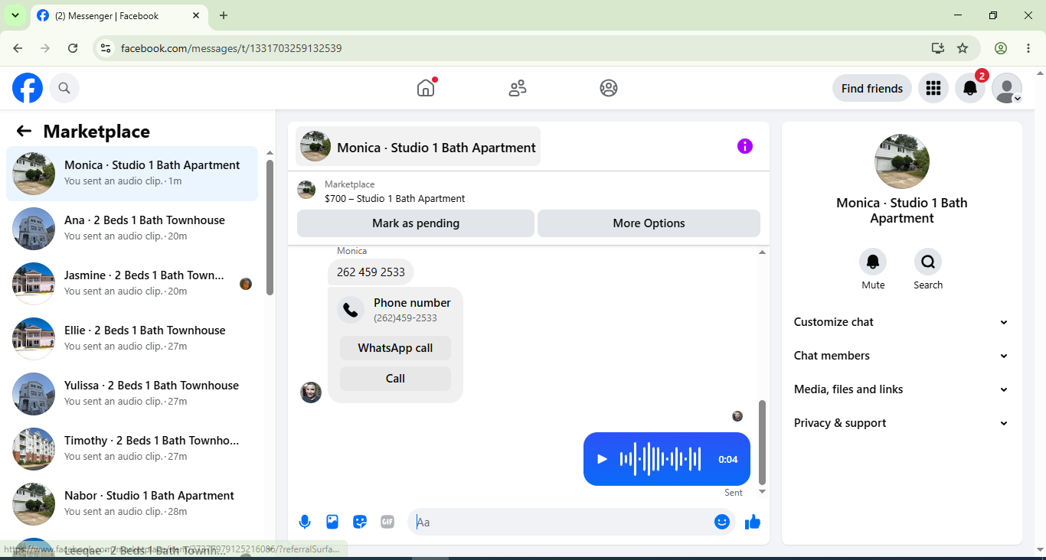Send a thumbs-up like
1046x560 pixels.
click(753, 522)
